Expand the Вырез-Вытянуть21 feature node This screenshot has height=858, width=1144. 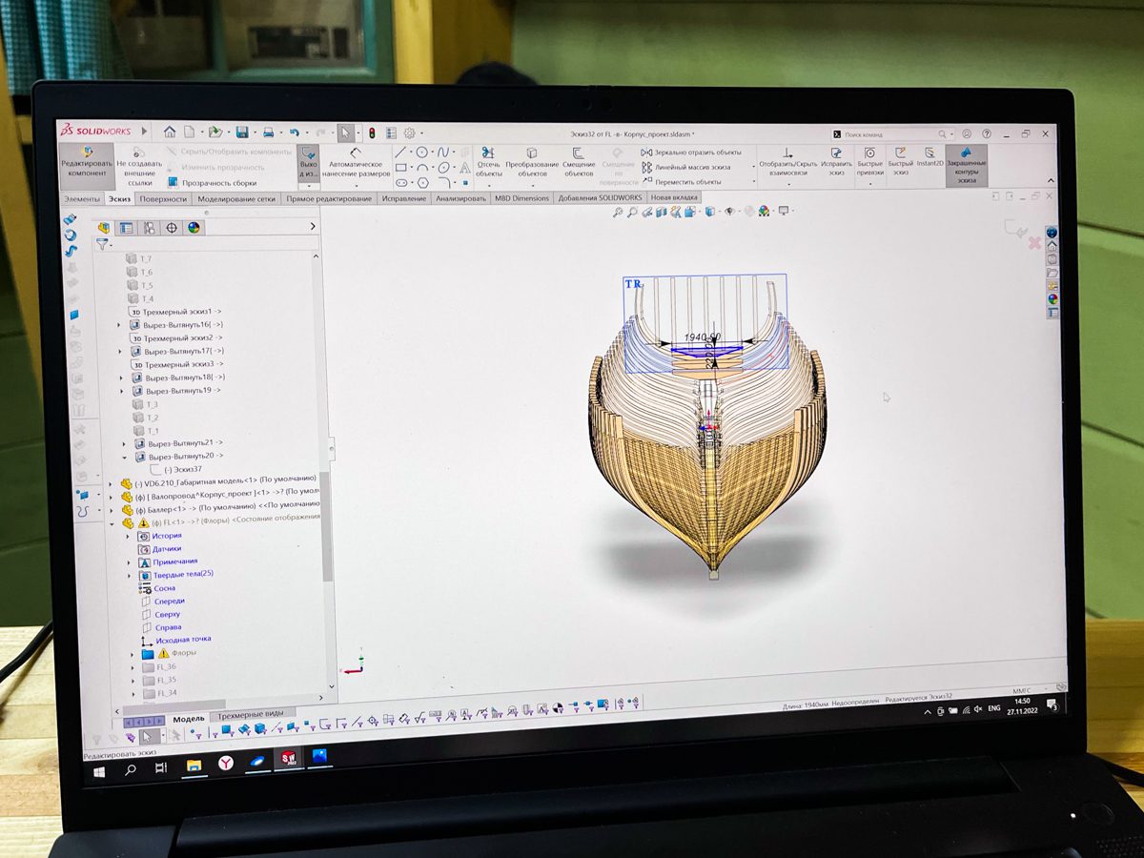click(125, 443)
